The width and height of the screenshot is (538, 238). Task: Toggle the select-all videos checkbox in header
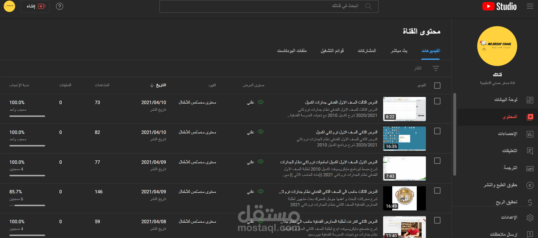point(437,86)
